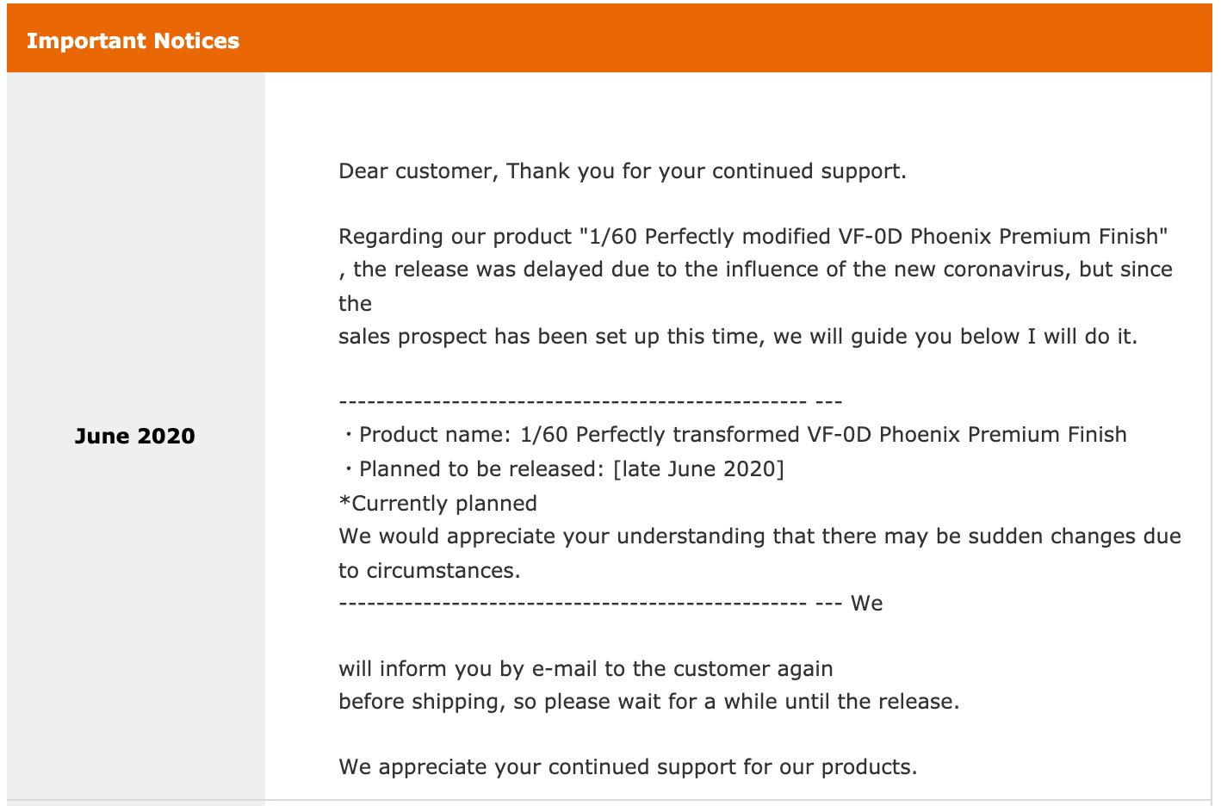Click the 'Planned to be released' bullet
The image size is (1221, 806).
click(x=563, y=469)
